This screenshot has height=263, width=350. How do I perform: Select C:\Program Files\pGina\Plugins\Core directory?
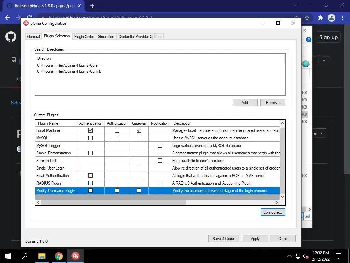click(67, 65)
